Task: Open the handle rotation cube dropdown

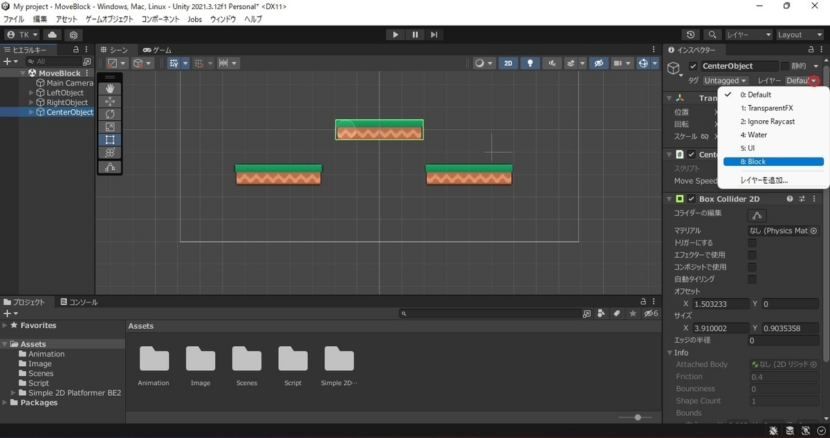Action: 142,63
